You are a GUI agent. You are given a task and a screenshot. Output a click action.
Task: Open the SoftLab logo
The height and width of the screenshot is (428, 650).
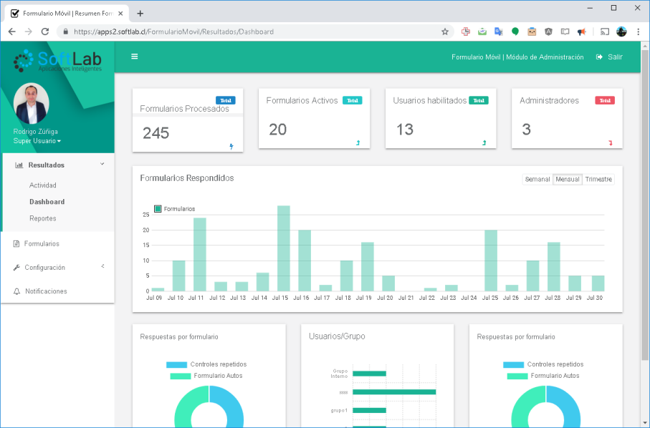[x=57, y=60]
